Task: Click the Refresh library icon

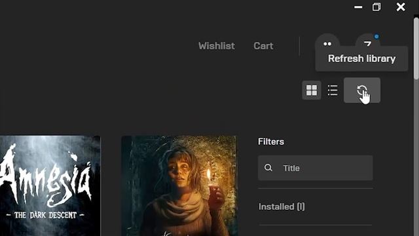Action: [362, 90]
